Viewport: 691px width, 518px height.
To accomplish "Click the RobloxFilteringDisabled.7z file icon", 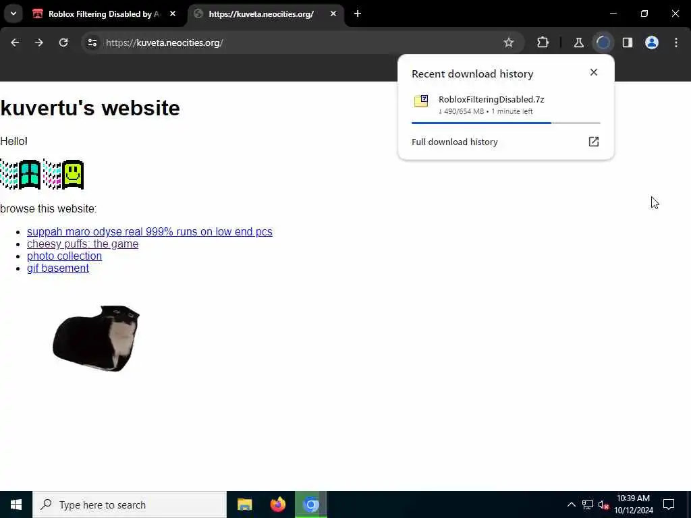I will 421,101.
